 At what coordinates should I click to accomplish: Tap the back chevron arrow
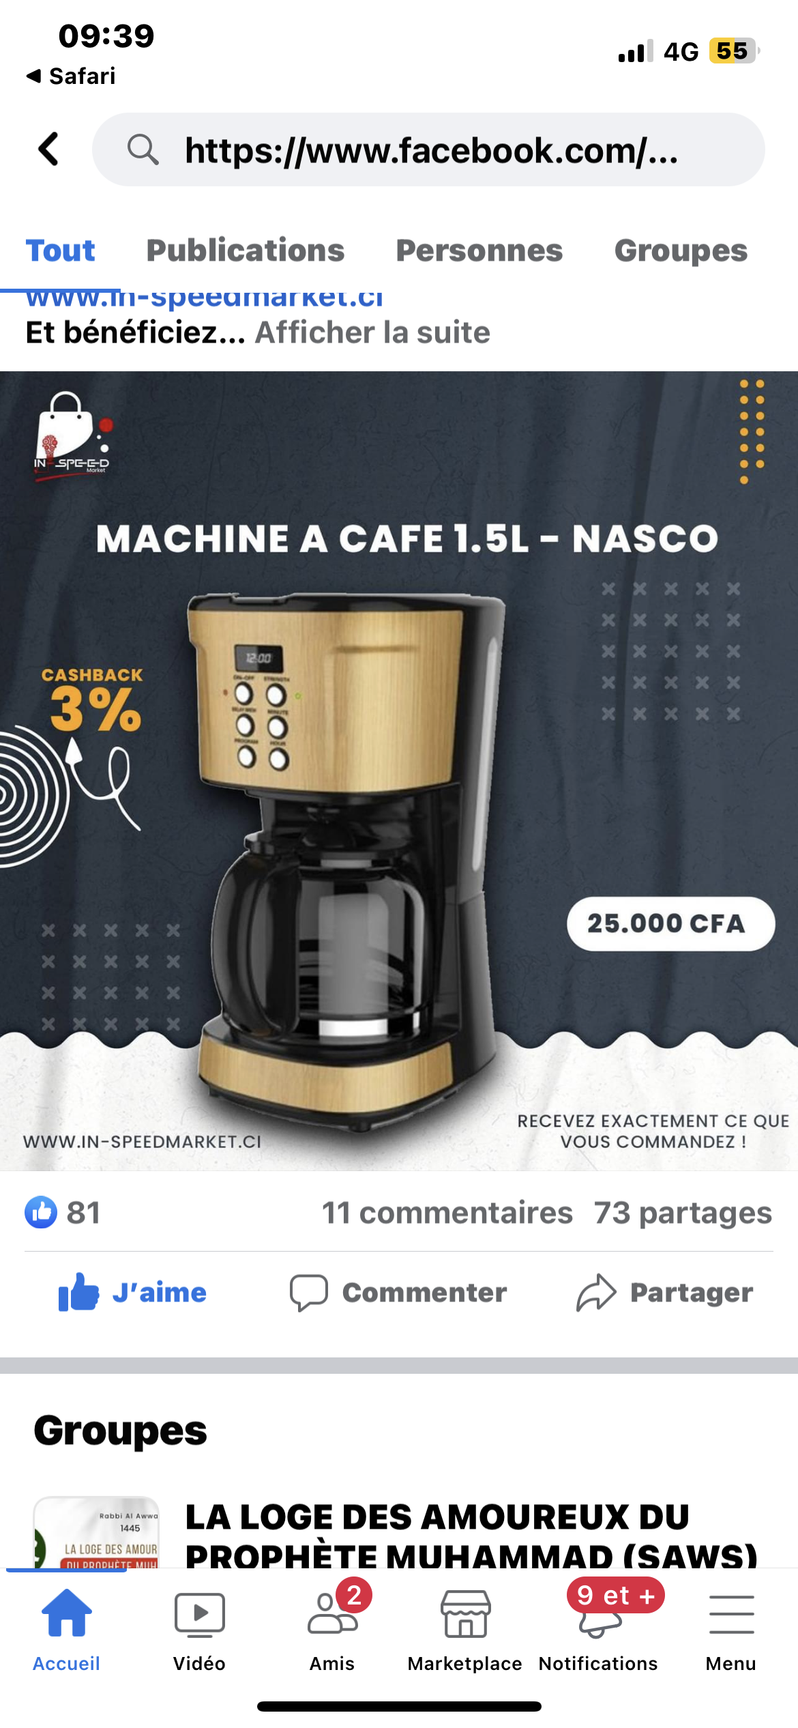(49, 149)
